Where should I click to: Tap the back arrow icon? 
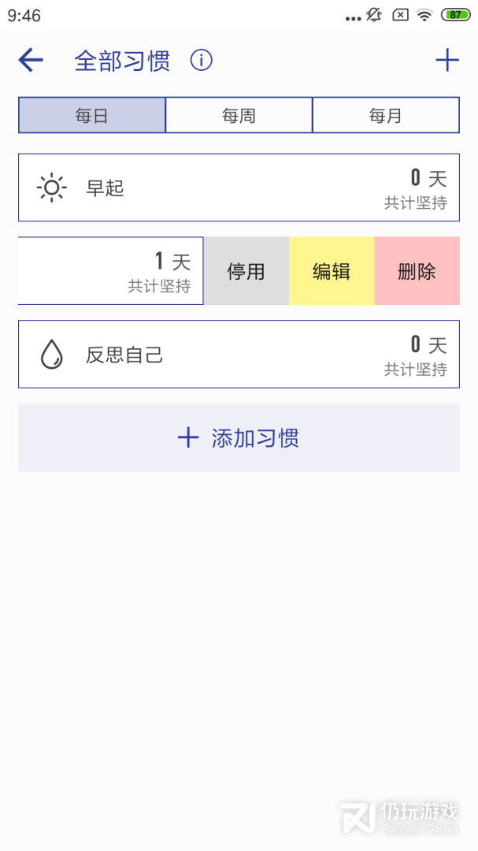pos(31,60)
